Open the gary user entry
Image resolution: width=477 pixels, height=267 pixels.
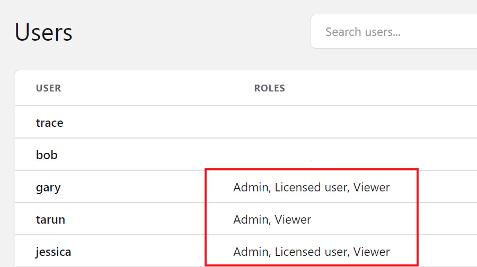(x=48, y=188)
